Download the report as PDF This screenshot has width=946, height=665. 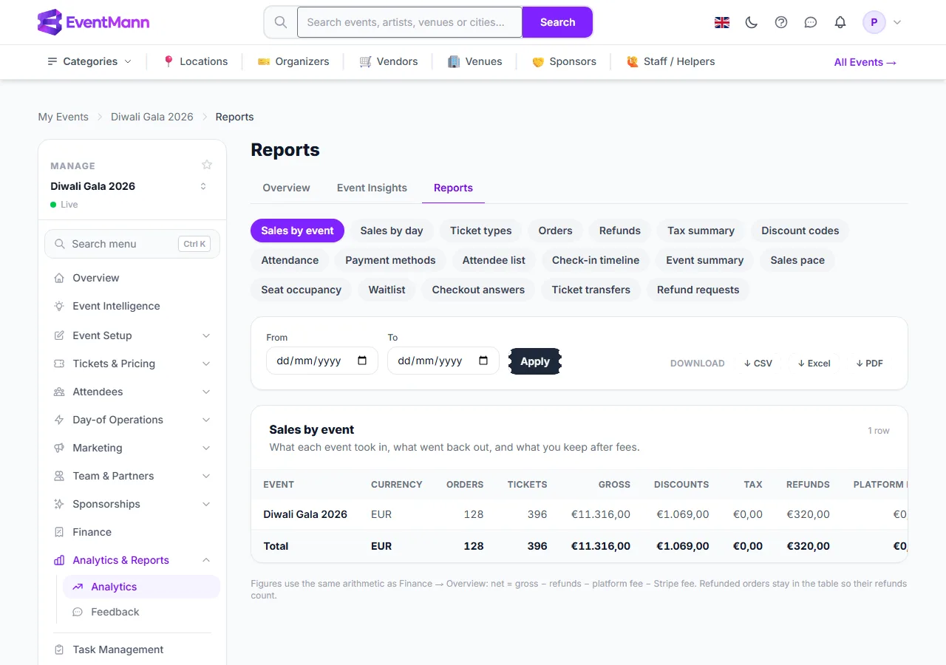(x=870, y=363)
